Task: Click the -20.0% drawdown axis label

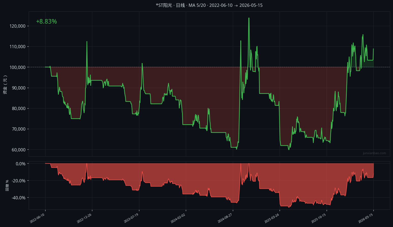Action: (x=19, y=181)
